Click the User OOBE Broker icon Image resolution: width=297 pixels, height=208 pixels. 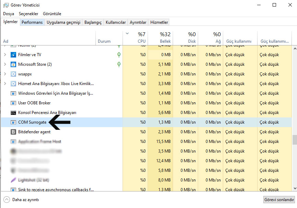[x=13, y=103]
